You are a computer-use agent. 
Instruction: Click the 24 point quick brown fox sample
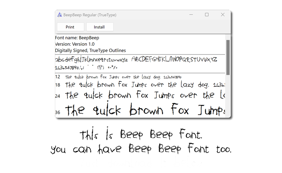pos(145,95)
